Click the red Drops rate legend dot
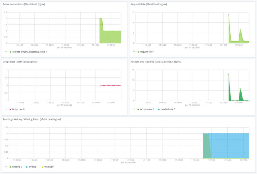This screenshot has width=257, height=174. coord(10,109)
